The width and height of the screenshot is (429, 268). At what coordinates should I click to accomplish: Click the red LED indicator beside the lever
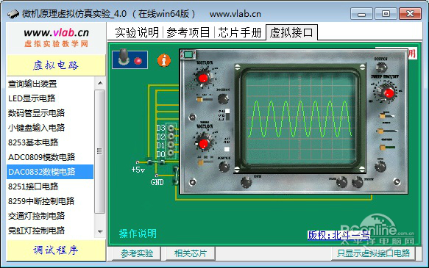(x=138, y=61)
